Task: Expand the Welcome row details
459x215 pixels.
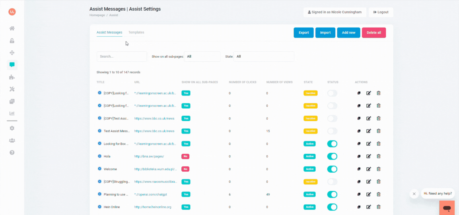Action: coord(100,169)
